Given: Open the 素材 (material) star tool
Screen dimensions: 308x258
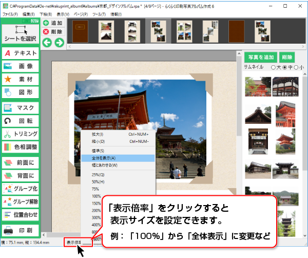Looking at the screenshot, I should (x=21, y=80).
